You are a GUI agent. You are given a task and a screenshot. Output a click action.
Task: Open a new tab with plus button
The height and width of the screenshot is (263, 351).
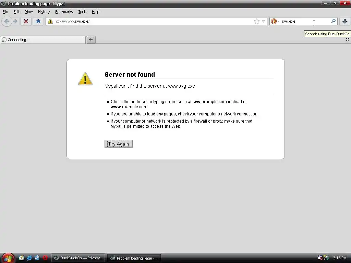coord(91,40)
